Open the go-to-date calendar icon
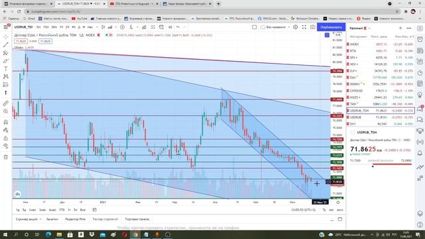Screen dimensions: 425x239 pyautogui.click(x=94, y=210)
